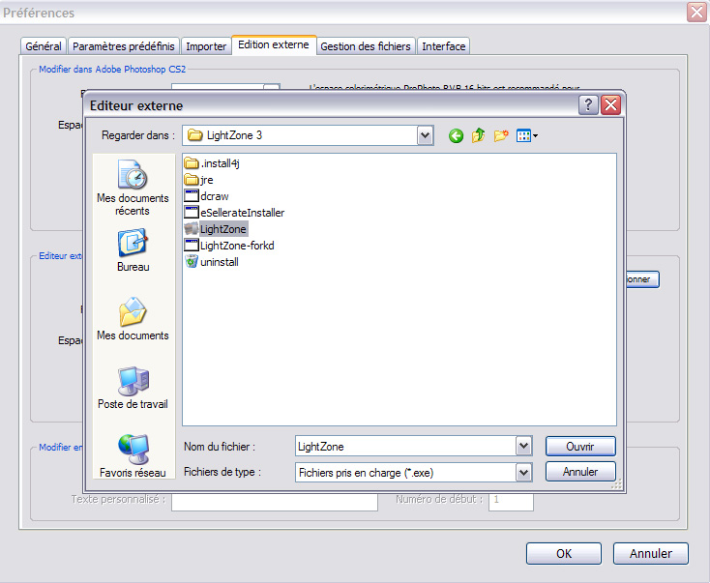Click Annuler in Préférences window
Image resolution: width=710 pixels, height=583 pixels.
pos(651,554)
